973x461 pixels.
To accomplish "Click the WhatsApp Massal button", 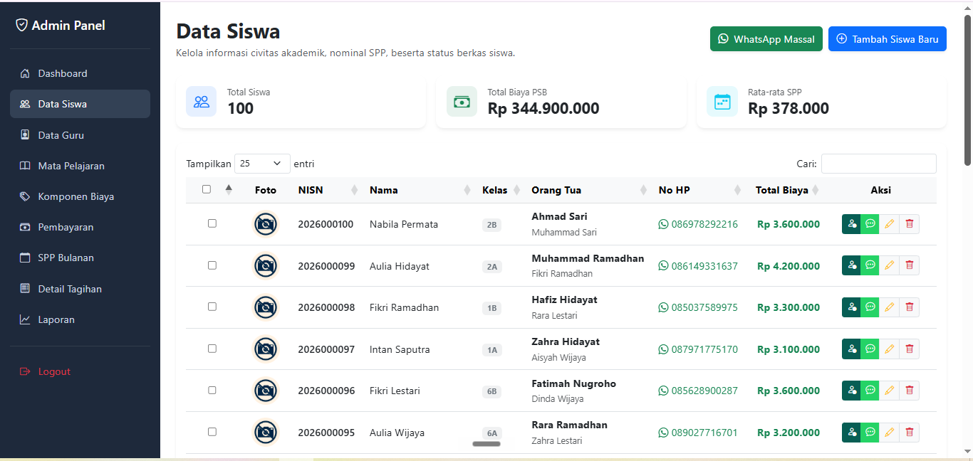I will coord(766,39).
